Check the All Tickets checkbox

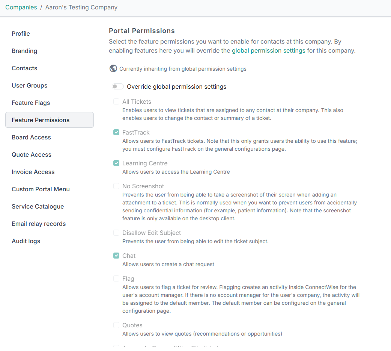point(116,101)
